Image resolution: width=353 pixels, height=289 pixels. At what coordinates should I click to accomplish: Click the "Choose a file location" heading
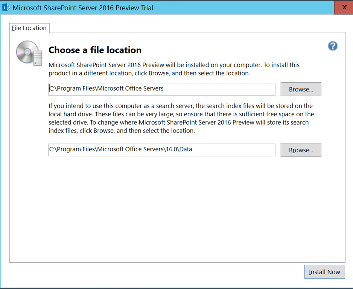pyautogui.click(x=95, y=50)
